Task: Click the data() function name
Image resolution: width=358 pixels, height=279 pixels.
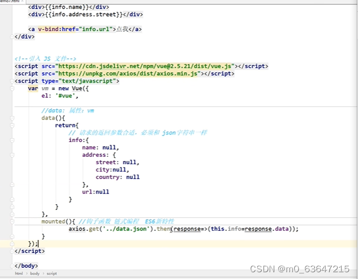Action: pyautogui.click(x=48, y=118)
